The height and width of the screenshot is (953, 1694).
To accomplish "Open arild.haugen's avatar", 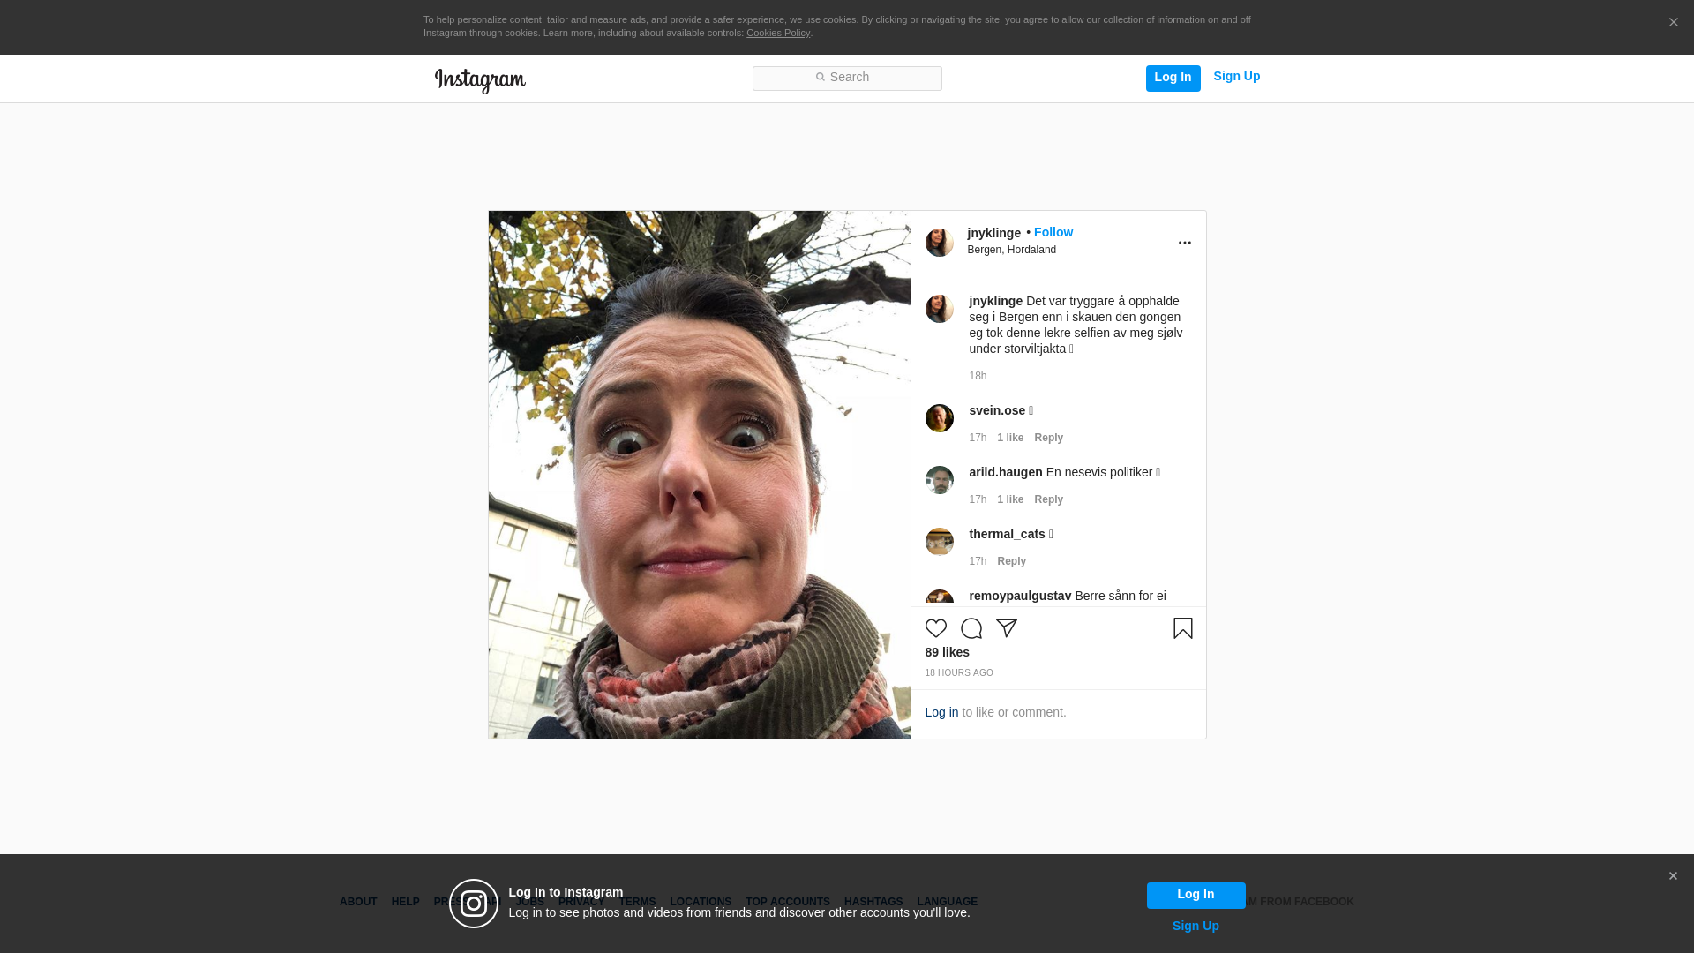I will click(x=939, y=480).
